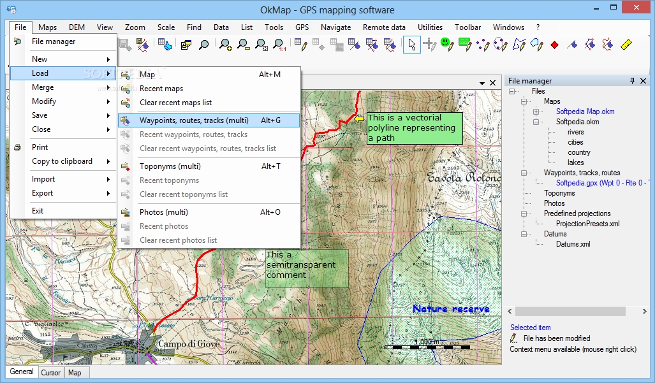Click Print in the File menu
Image resolution: width=655 pixels, height=383 pixels.
pos(63,147)
